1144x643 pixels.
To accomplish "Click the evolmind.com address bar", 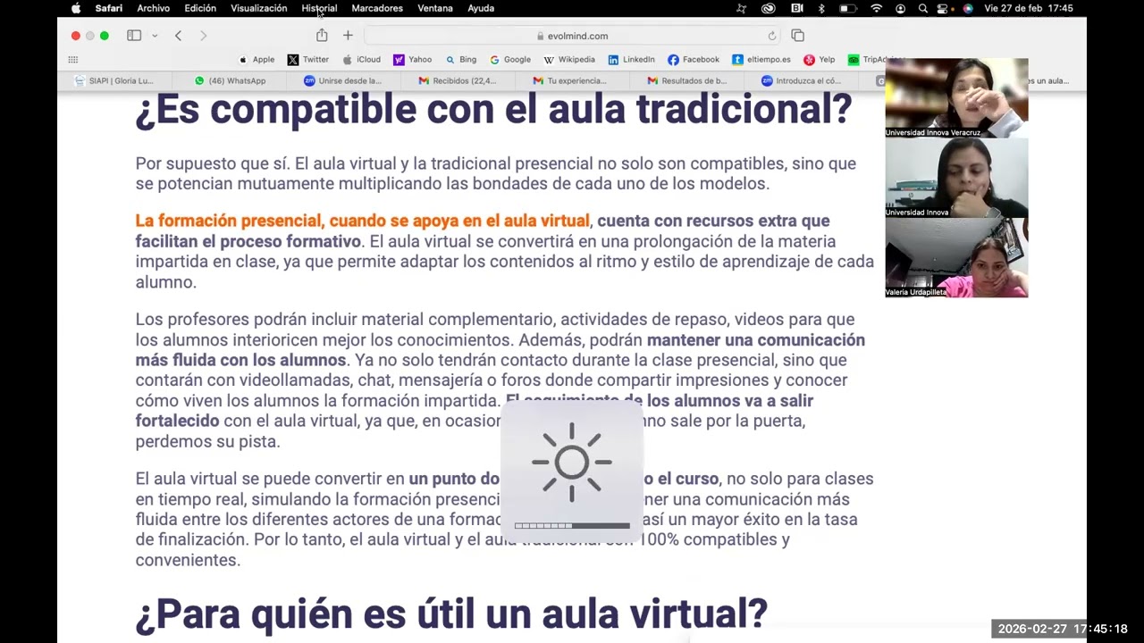I will coord(572,36).
